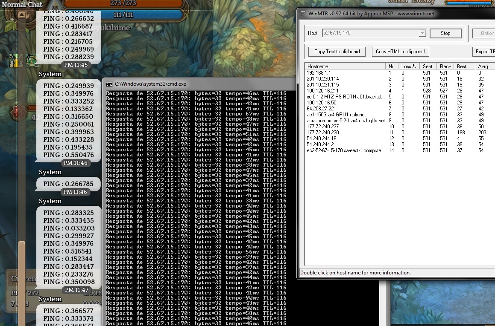Click Copy HTML to clipboard button

(400, 52)
